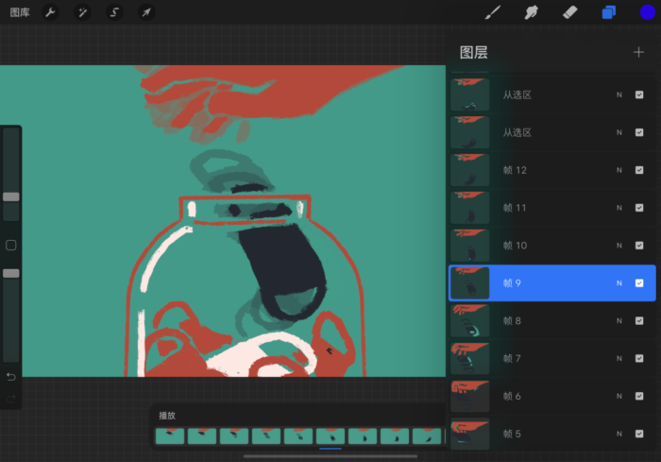This screenshot has height=462, width=661.
Task: Open the blue active color swatch
Action: (647, 12)
